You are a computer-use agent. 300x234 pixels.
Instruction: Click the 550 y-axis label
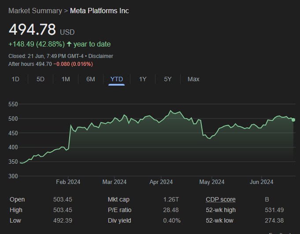pyautogui.click(x=13, y=104)
